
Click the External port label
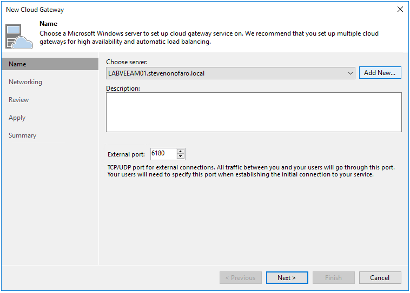[127, 154]
